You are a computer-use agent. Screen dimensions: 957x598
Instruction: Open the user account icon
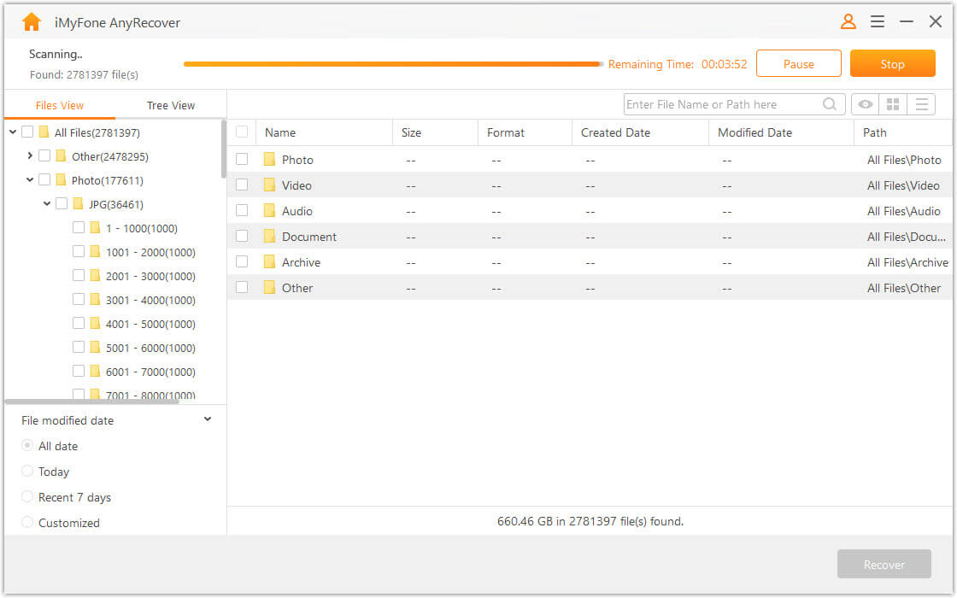(x=848, y=22)
